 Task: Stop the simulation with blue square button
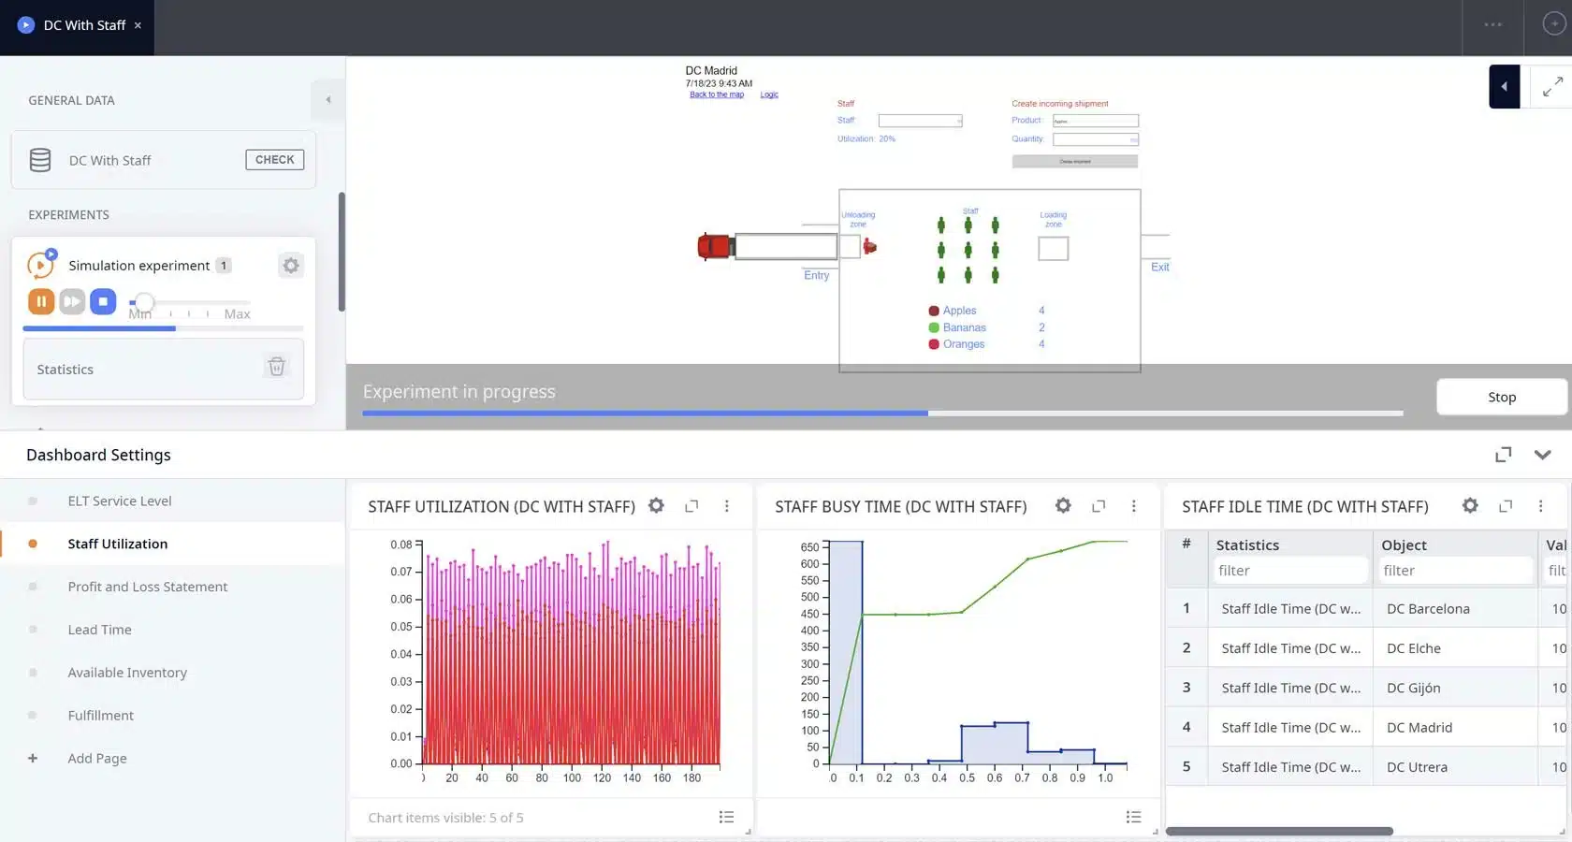103,301
